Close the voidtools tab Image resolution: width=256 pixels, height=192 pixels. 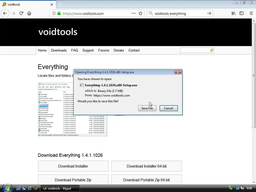tap(52, 4)
